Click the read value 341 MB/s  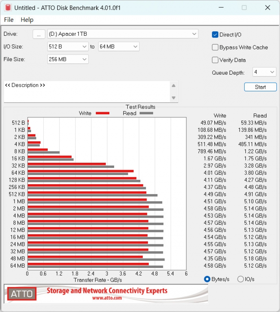click(256, 137)
